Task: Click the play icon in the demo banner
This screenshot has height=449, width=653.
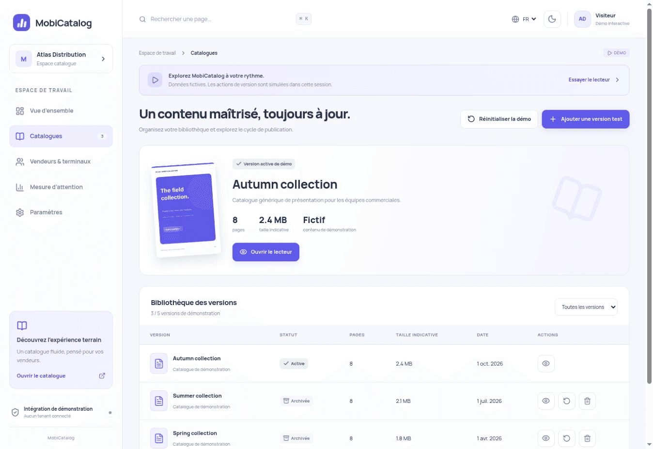Action: (155, 80)
